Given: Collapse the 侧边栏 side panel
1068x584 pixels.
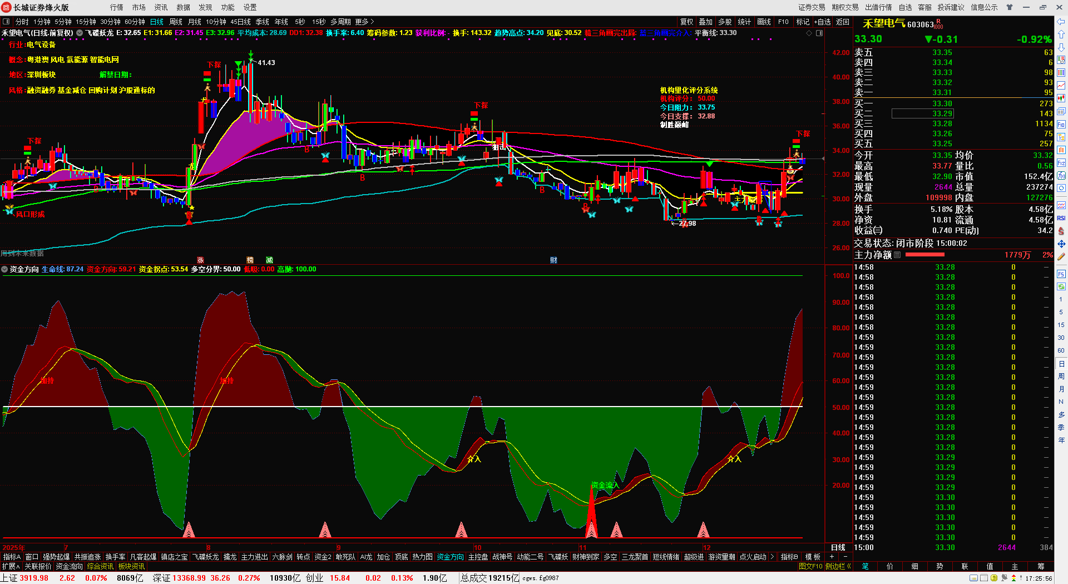Looking at the screenshot, I should coord(838,566).
